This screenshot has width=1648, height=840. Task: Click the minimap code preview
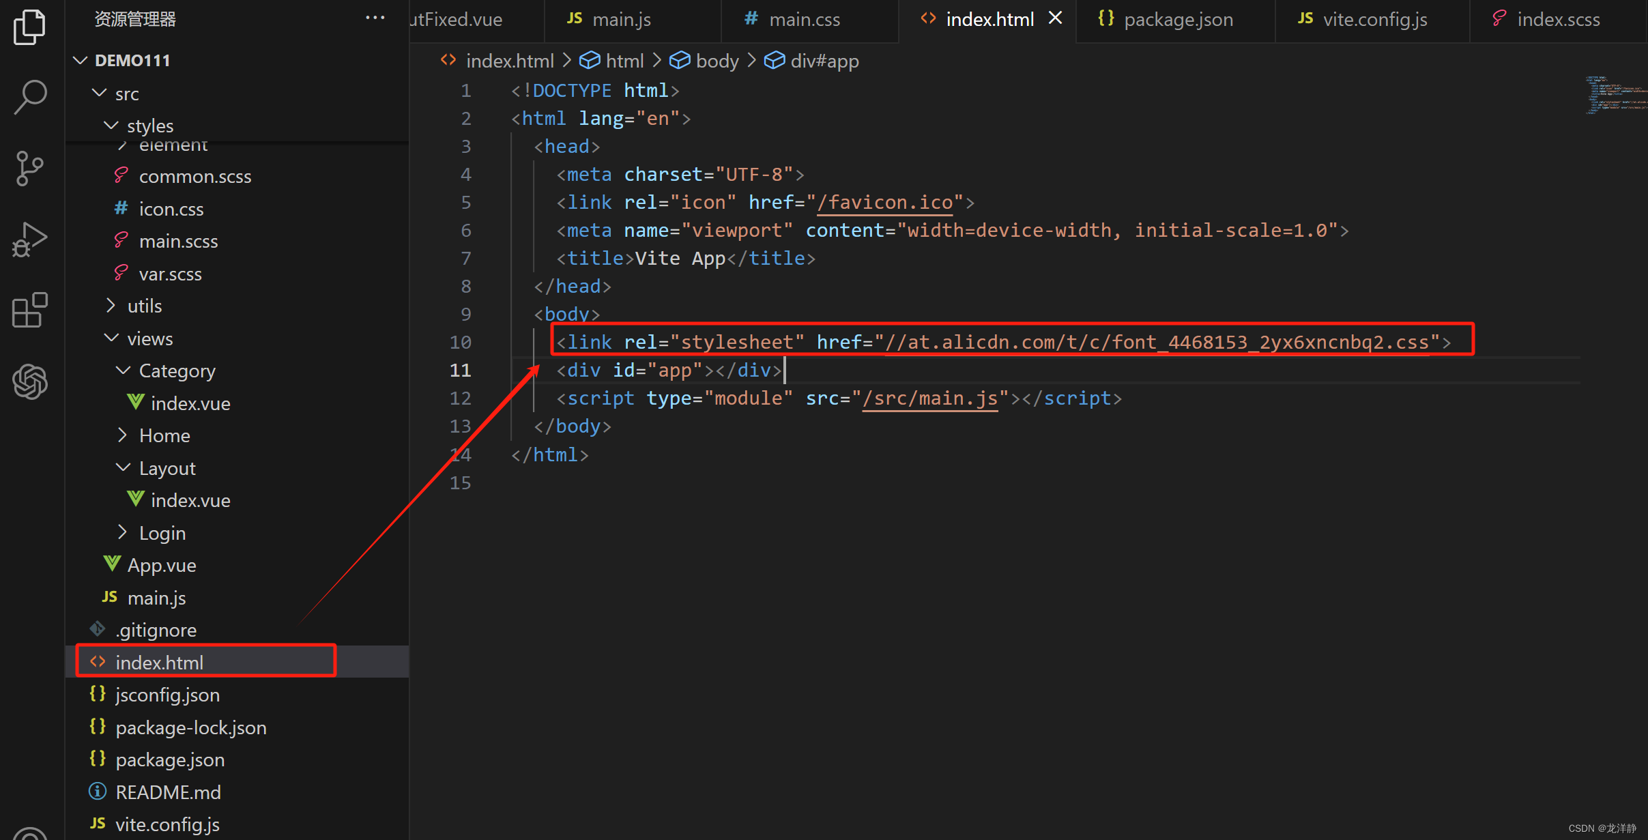pos(1615,96)
